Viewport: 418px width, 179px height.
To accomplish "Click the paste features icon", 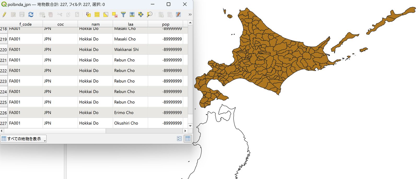I will click(x=77, y=15).
